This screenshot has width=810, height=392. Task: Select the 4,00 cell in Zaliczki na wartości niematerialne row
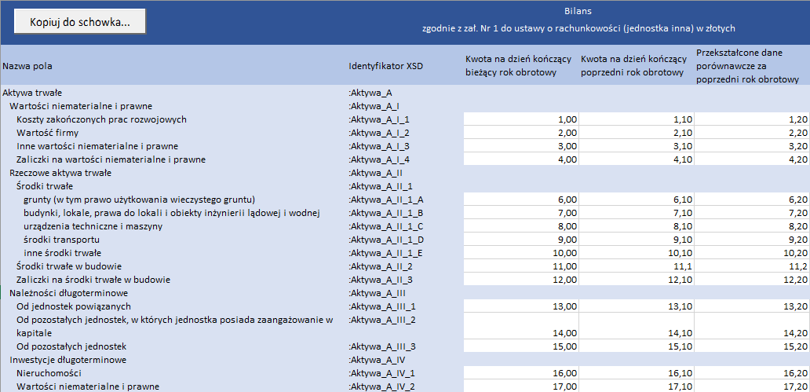pyautogui.click(x=521, y=159)
